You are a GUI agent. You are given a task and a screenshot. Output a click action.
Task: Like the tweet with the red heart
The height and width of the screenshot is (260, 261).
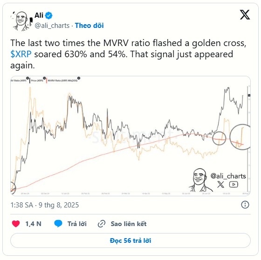click(16, 224)
